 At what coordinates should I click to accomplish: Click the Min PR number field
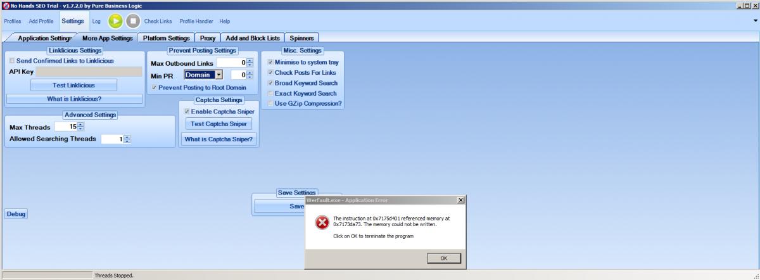tap(238, 75)
